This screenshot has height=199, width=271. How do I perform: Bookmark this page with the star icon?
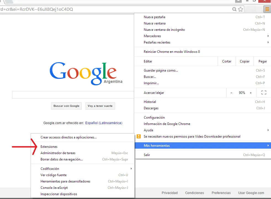[x=240, y=9]
